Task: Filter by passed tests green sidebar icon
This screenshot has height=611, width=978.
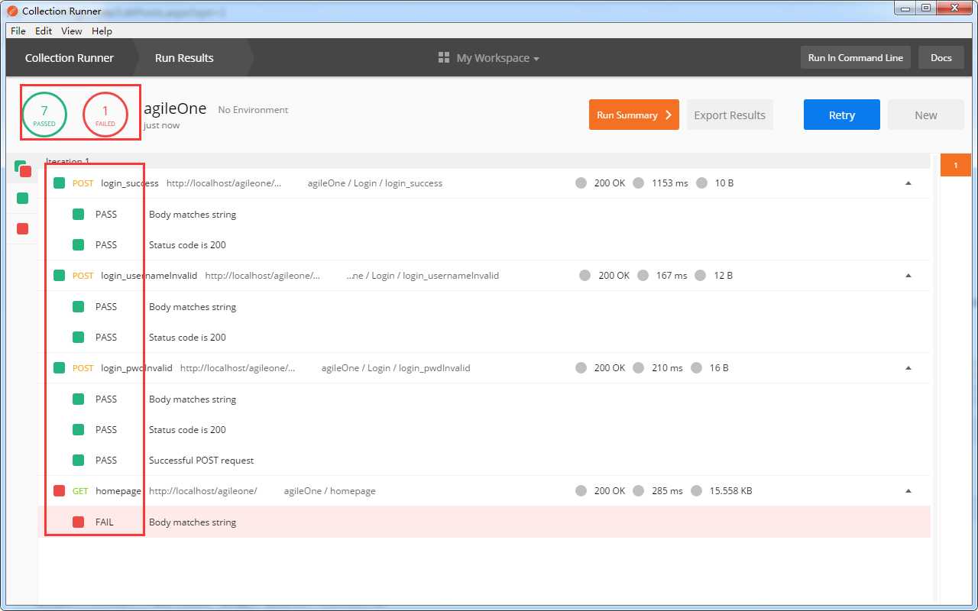Action: pyautogui.click(x=22, y=199)
